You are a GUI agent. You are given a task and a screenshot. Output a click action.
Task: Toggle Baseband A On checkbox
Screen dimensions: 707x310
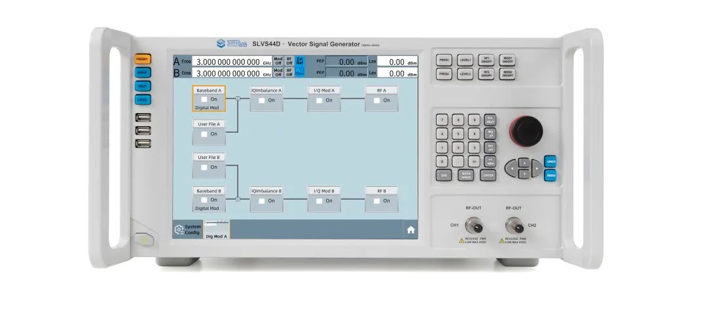coord(204,99)
